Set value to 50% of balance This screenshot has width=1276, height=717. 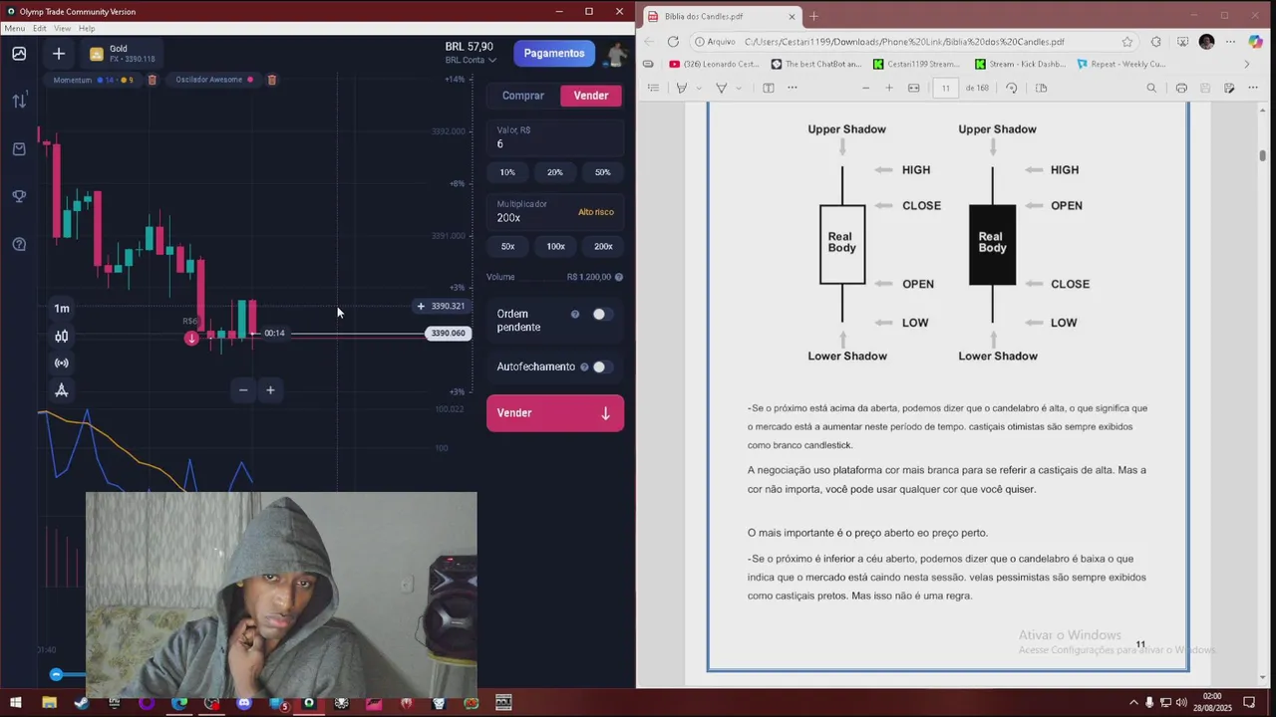tap(602, 172)
